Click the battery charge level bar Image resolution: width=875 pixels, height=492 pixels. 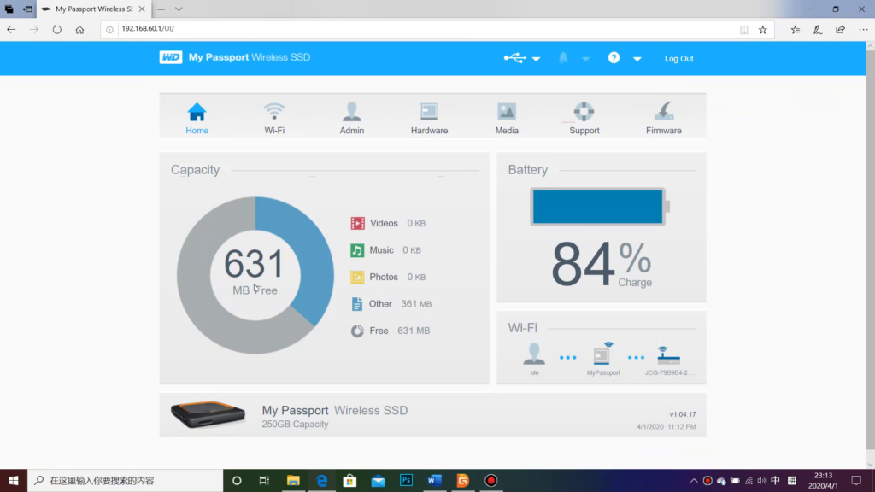click(x=598, y=207)
